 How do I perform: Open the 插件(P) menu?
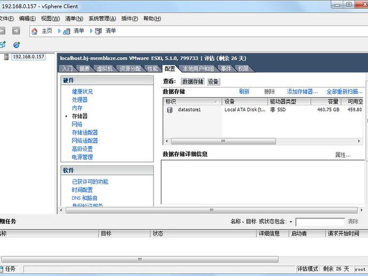[x=130, y=19]
